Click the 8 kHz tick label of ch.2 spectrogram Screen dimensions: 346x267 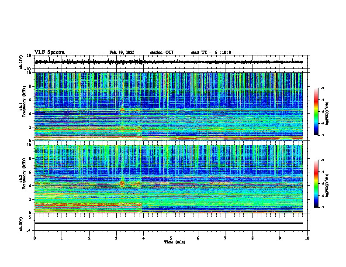point(31,159)
